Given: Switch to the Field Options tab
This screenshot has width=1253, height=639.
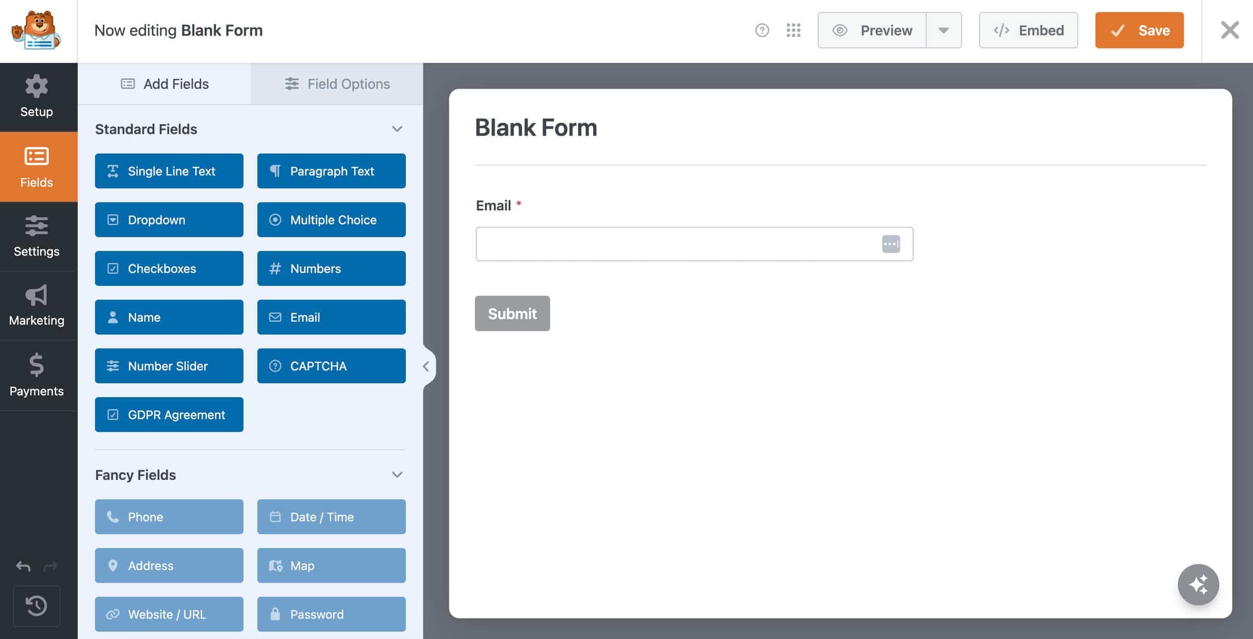Looking at the screenshot, I should [x=337, y=84].
